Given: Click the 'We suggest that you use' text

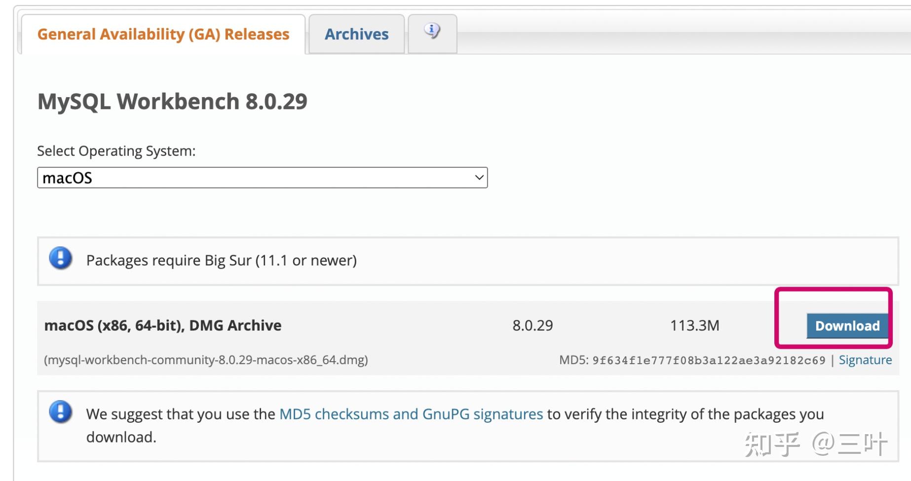Looking at the screenshot, I should [x=180, y=414].
